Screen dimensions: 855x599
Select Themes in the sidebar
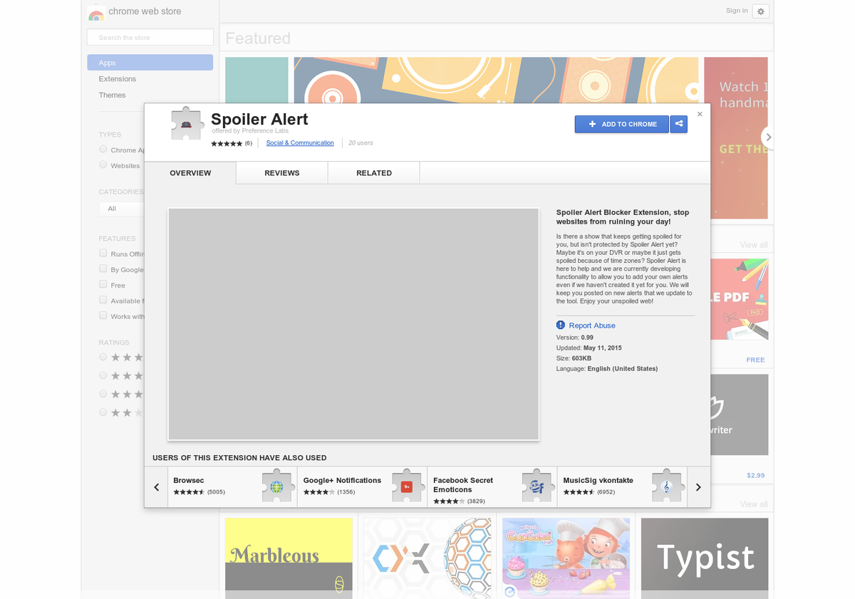(x=112, y=95)
